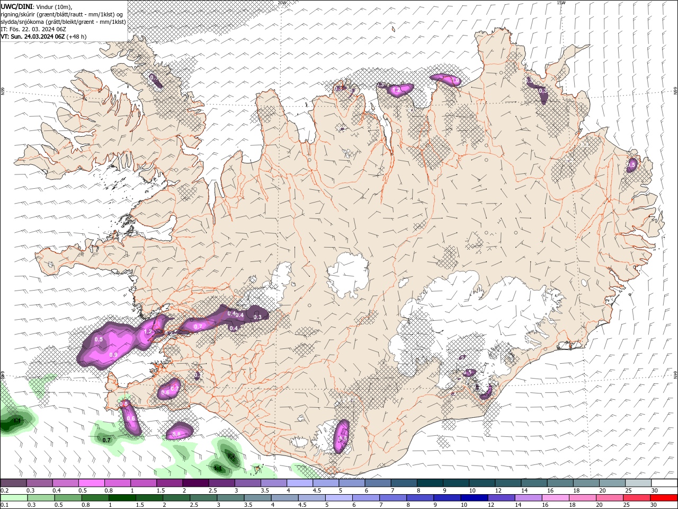Image resolution: width=678 pixels, height=509 pixels.
Task: Select the black '0.7' value on the green rain patch
Action: click(106, 440)
